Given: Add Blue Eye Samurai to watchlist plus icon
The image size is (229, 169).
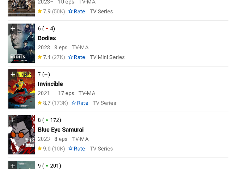Looking at the screenshot, I should (13, 120).
